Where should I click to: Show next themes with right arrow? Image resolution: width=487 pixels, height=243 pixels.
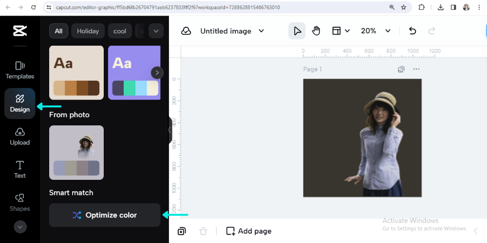point(157,73)
